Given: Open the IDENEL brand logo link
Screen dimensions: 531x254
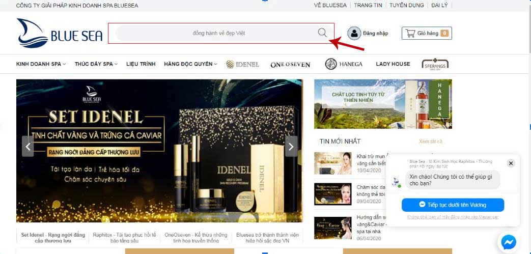Looking at the screenshot, I should click(243, 64).
